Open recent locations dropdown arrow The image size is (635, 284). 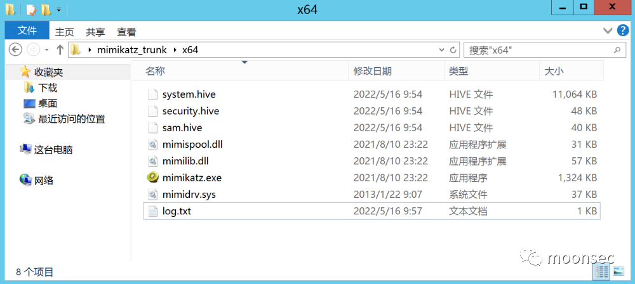point(46,50)
